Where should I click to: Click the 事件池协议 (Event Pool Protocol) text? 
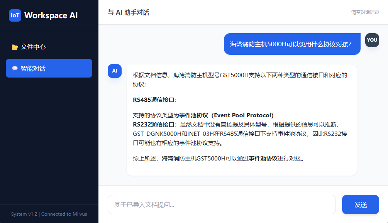coord(226,115)
